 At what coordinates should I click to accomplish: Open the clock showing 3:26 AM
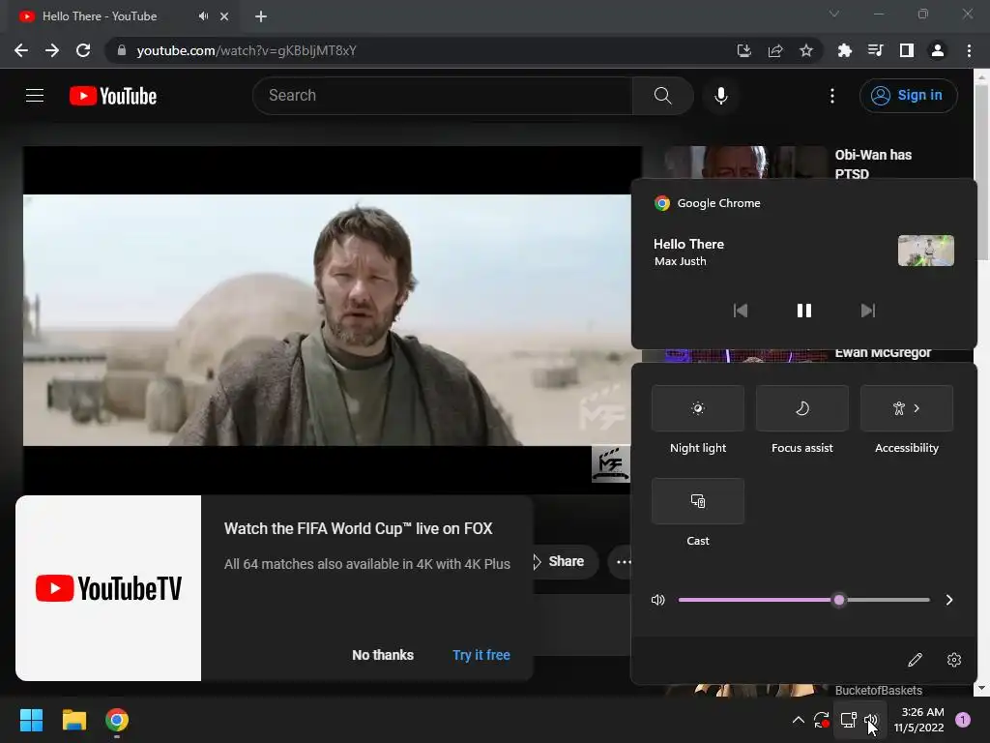pyautogui.click(x=918, y=720)
